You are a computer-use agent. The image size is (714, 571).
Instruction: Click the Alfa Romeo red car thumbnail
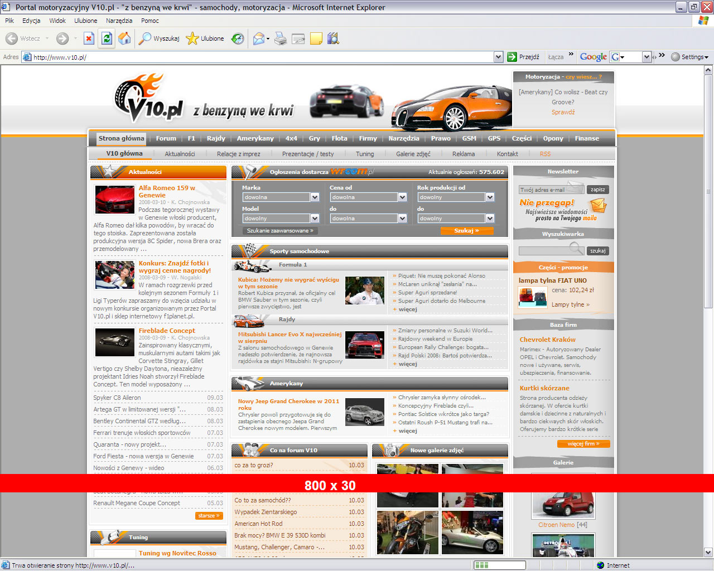[x=114, y=200]
